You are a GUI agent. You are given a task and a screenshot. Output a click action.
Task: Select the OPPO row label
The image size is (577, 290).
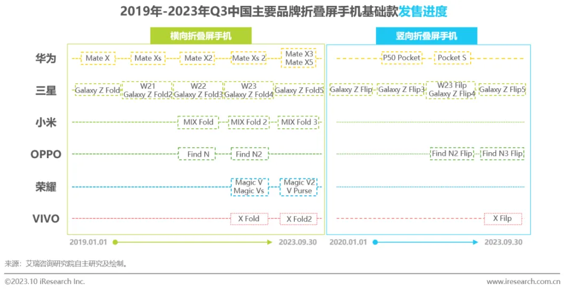[x=45, y=154]
